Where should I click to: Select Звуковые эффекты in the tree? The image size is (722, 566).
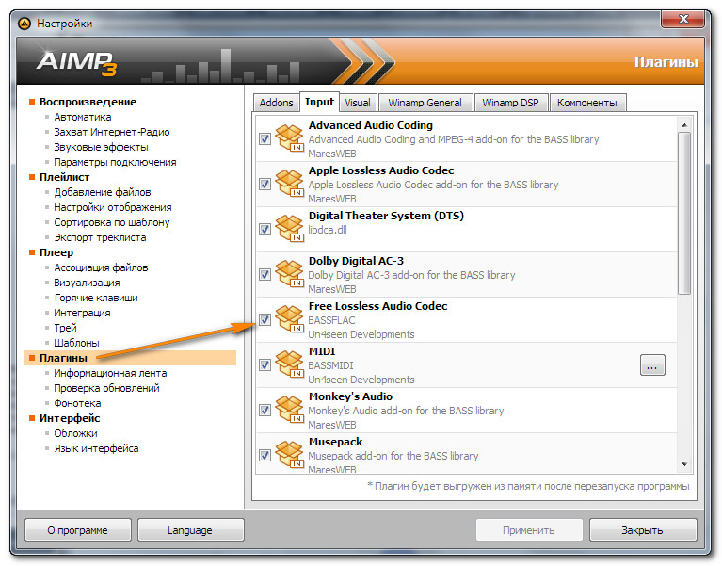tap(101, 147)
